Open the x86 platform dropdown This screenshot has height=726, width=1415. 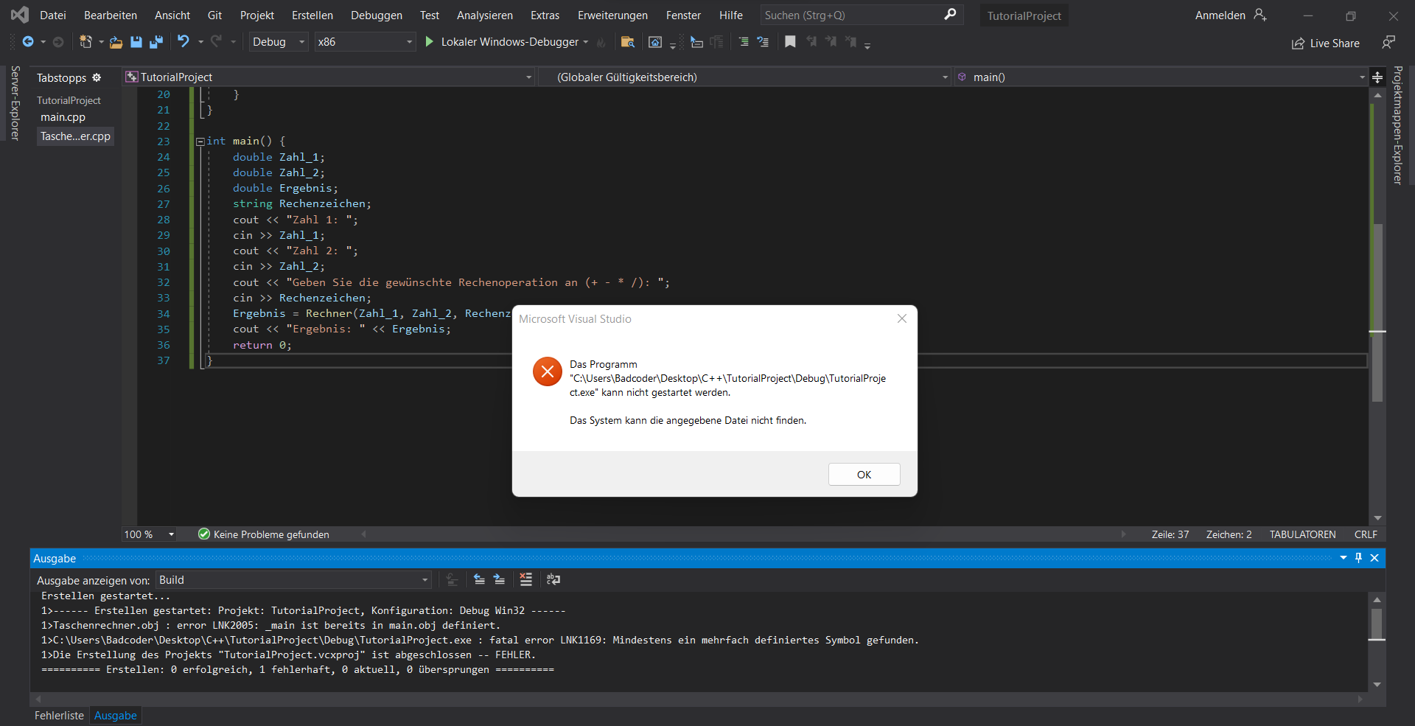[364, 42]
